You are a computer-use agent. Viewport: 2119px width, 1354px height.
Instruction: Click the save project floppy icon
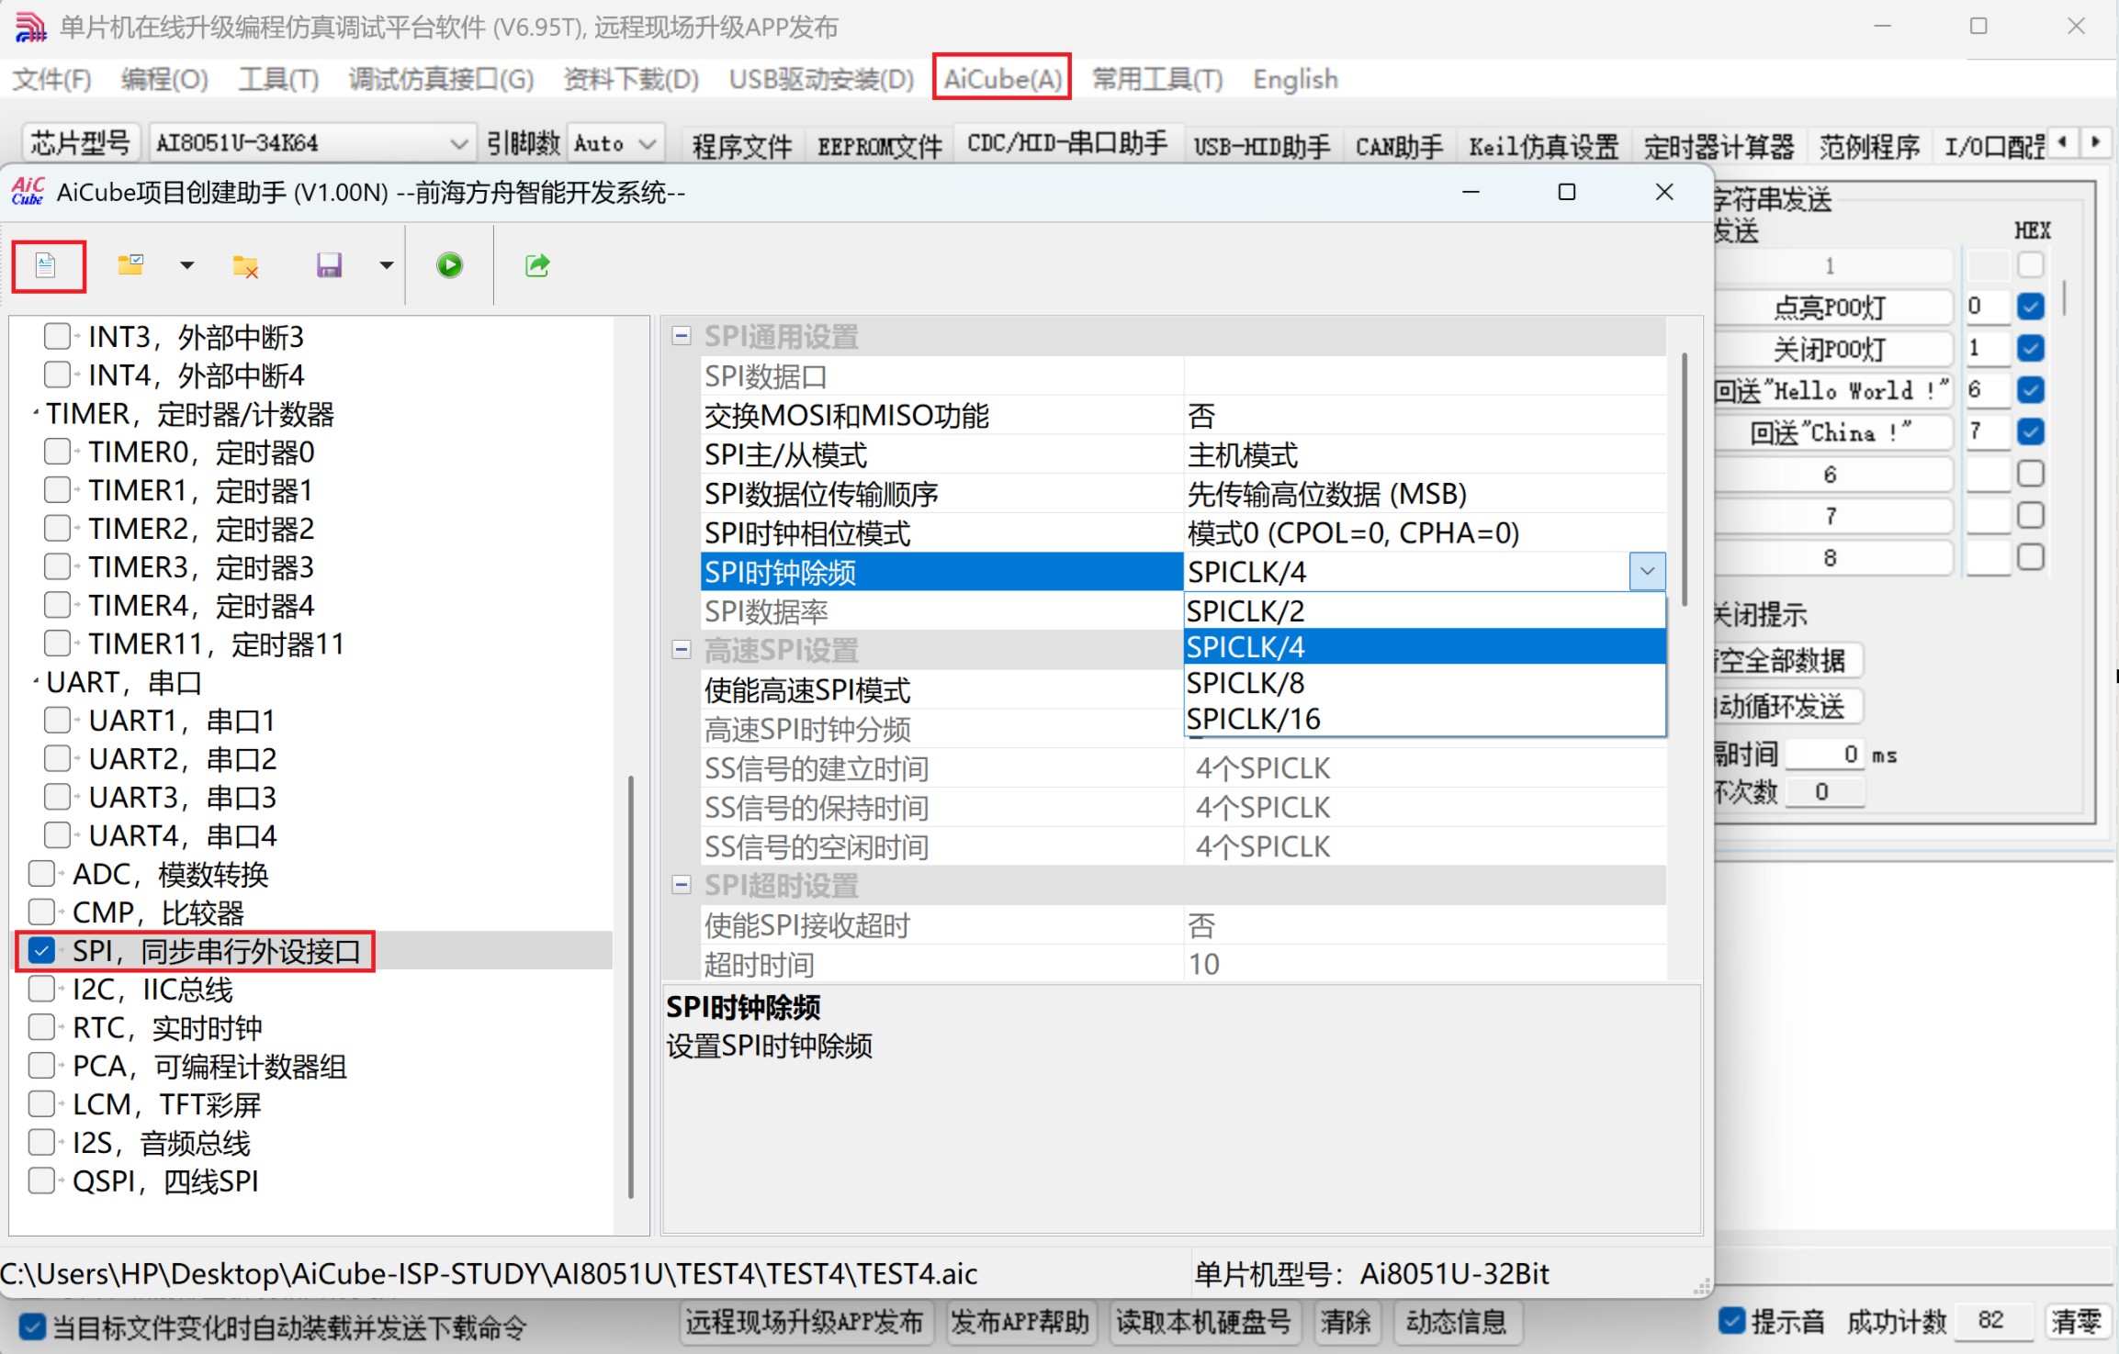pos(329,265)
